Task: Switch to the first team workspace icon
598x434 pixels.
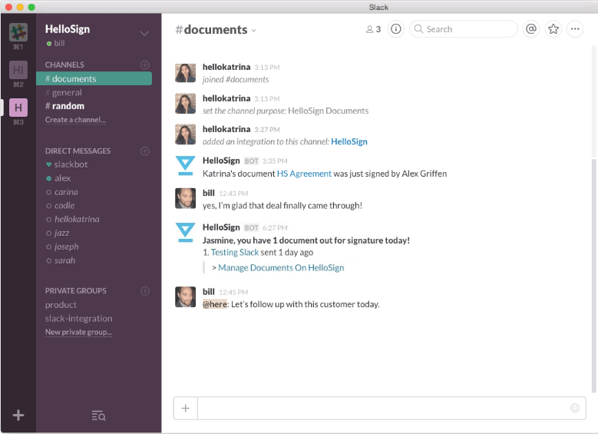Action: pos(18,32)
